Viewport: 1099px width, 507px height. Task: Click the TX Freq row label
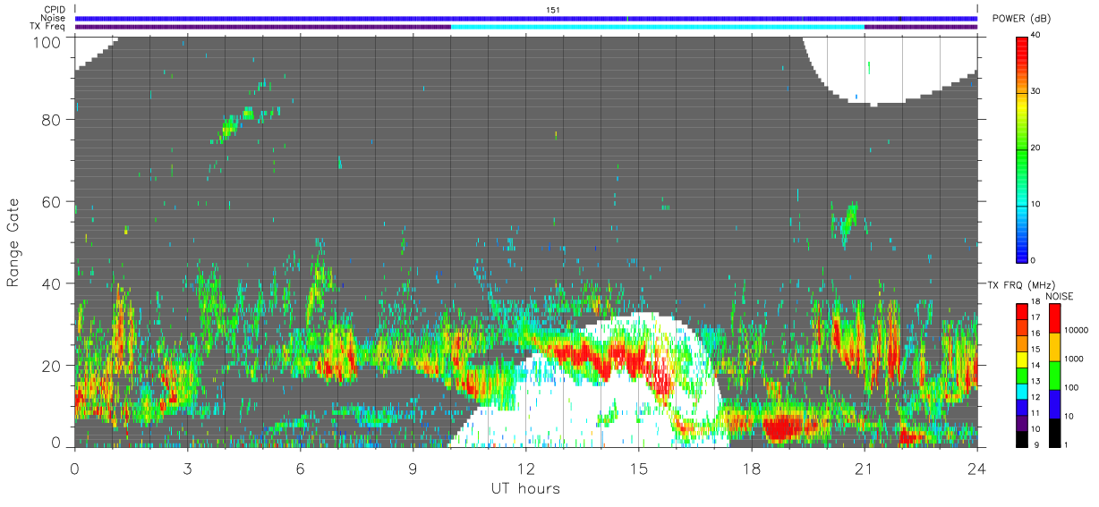coord(48,26)
